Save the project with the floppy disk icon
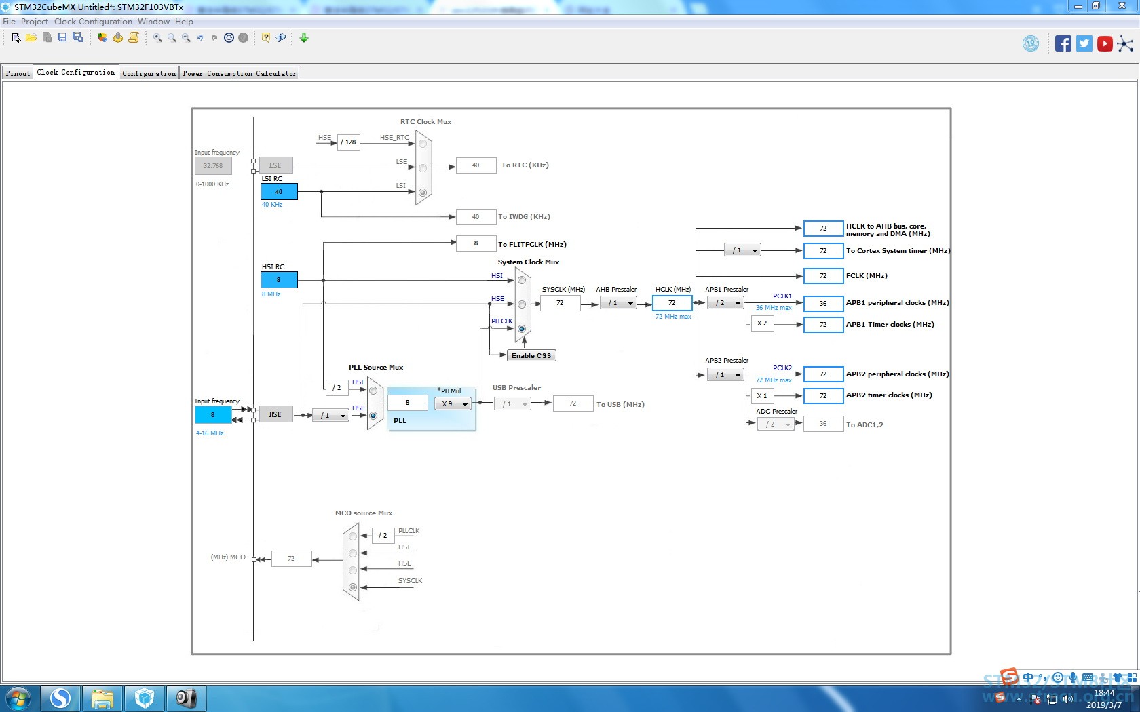 pos(62,38)
